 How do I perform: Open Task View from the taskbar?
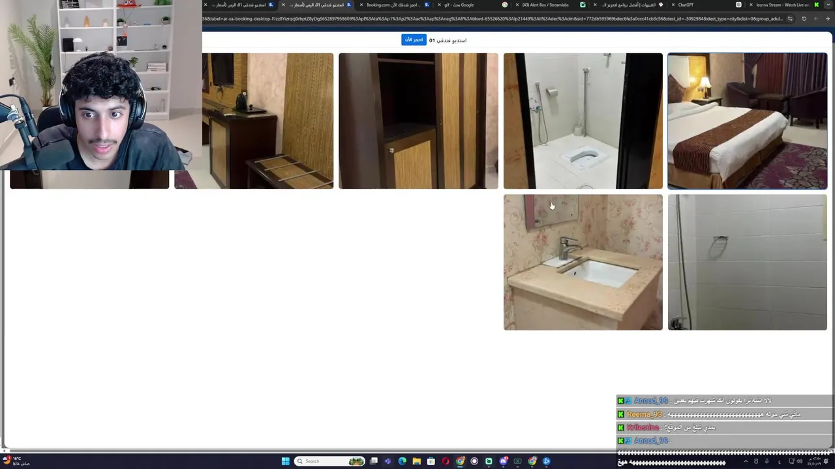tap(374, 461)
